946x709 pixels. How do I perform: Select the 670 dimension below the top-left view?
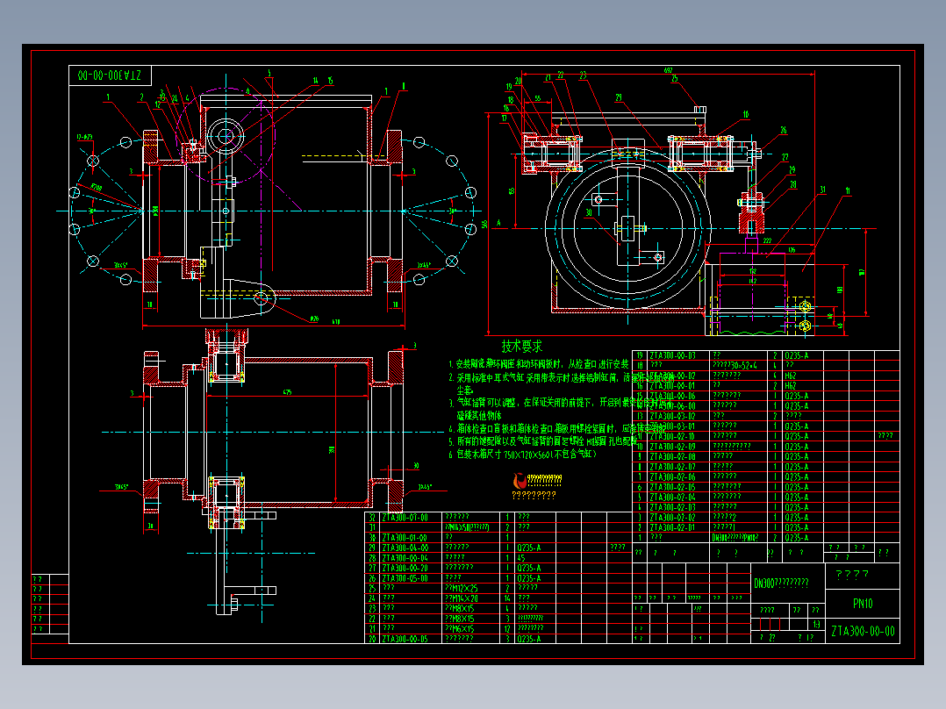[336, 322]
